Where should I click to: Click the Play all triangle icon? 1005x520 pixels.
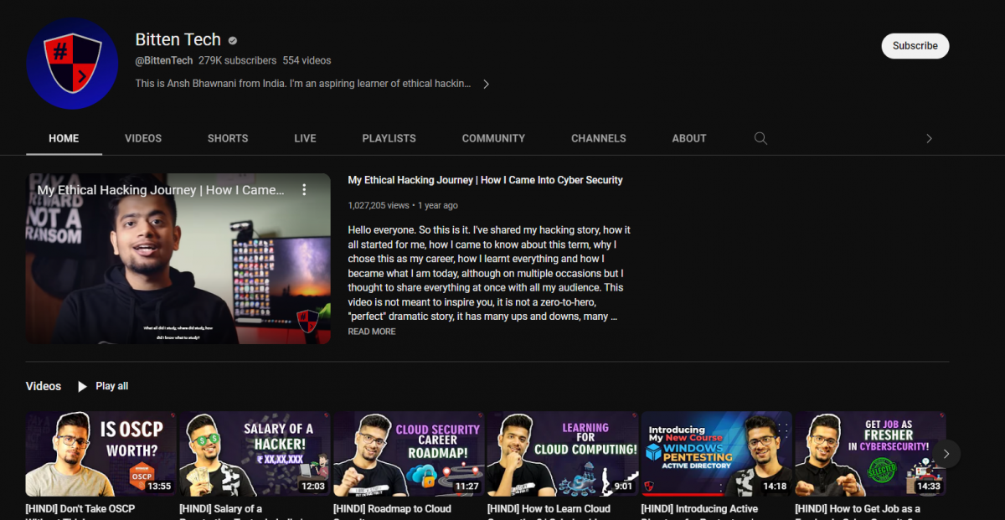point(82,386)
